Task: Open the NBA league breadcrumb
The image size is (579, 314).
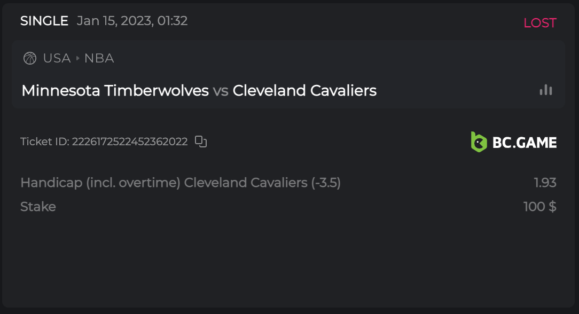Action: click(99, 58)
